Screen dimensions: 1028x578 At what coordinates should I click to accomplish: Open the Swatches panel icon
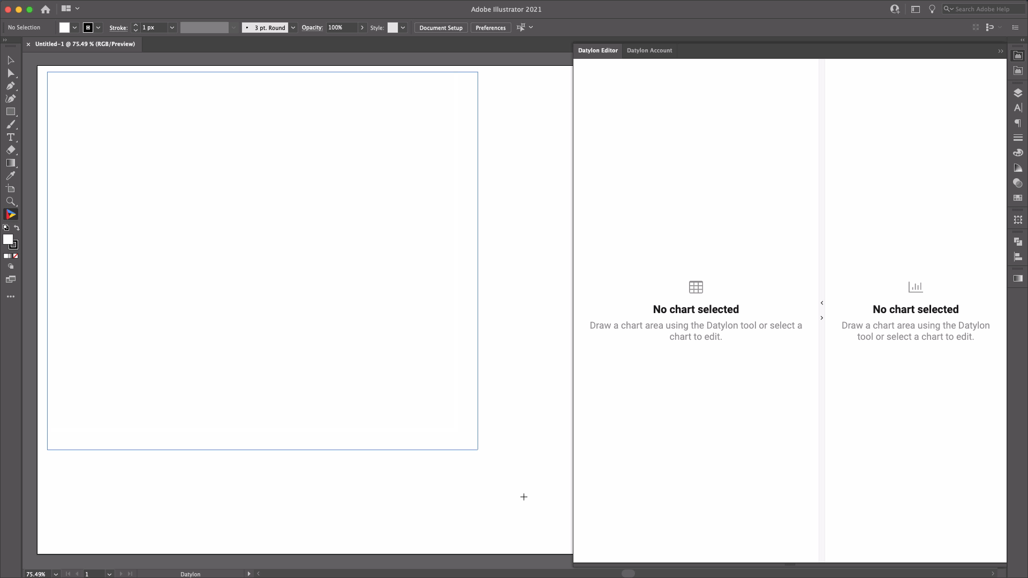point(1018,198)
